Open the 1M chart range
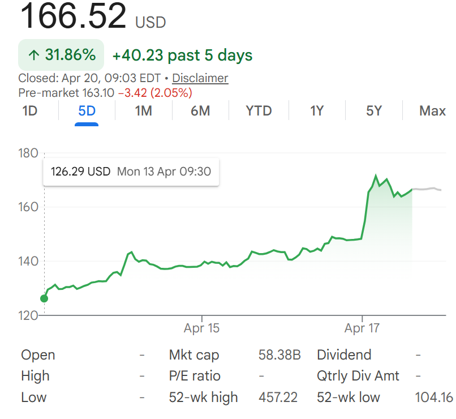Viewport: 456px width, 419px height. [144, 111]
